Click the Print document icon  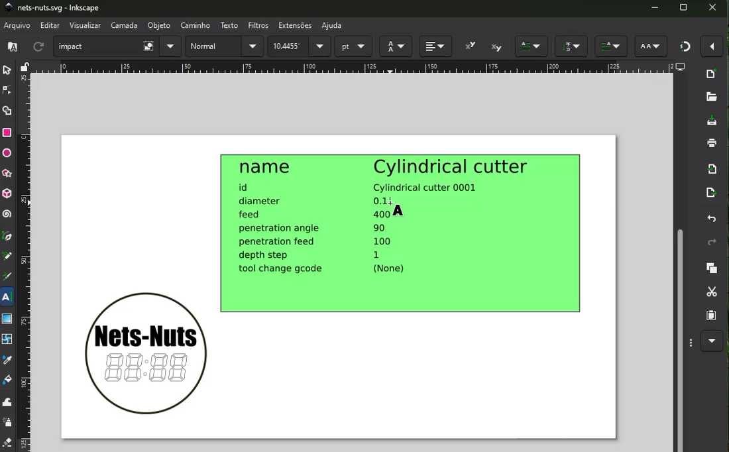coord(712,143)
